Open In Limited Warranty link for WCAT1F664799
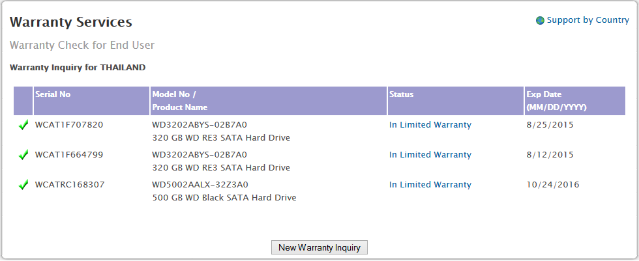Viewport: 639px width, 261px height. click(x=430, y=155)
